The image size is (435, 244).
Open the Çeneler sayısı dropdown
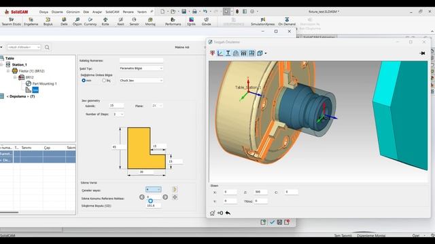[x=154, y=190]
